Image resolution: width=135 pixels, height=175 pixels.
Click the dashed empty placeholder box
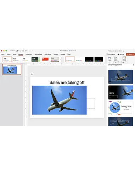[91, 103]
